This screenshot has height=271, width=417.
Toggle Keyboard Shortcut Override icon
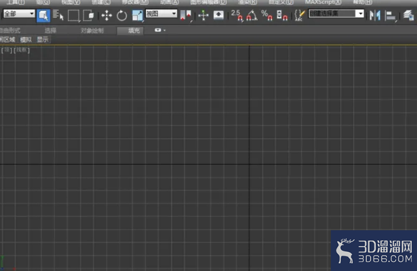[x=219, y=16]
